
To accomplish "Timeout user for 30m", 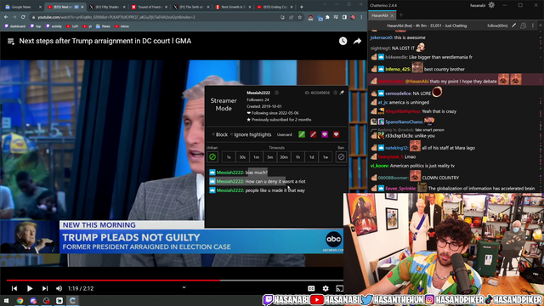I will pyautogui.click(x=284, y=157).
